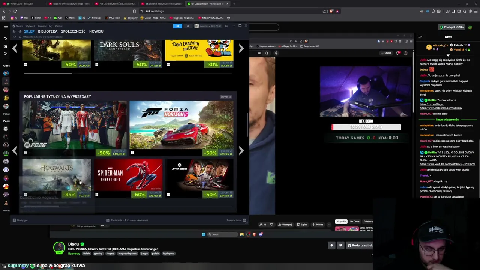Open the TikTok bookmark
The image size is (480, 270).
pos(36,18)
